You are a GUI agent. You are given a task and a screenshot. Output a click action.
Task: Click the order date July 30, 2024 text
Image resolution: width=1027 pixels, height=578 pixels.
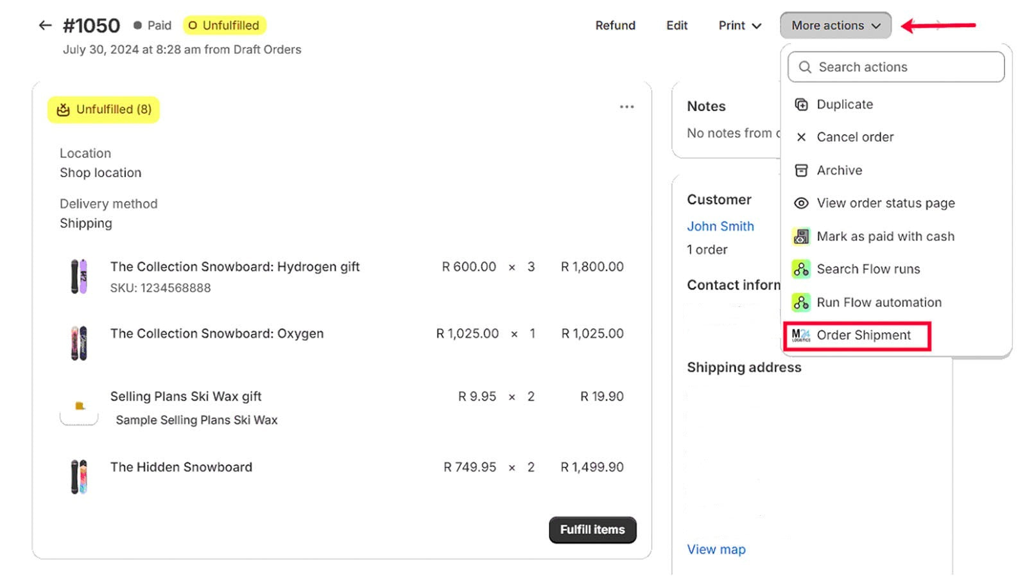pos(182,49)
